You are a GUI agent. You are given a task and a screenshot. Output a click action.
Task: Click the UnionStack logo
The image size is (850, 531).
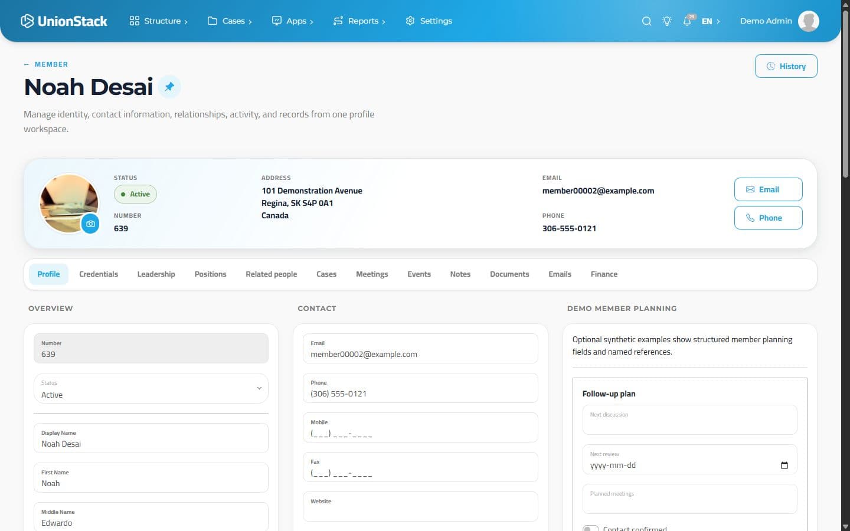tap(64, 21)
